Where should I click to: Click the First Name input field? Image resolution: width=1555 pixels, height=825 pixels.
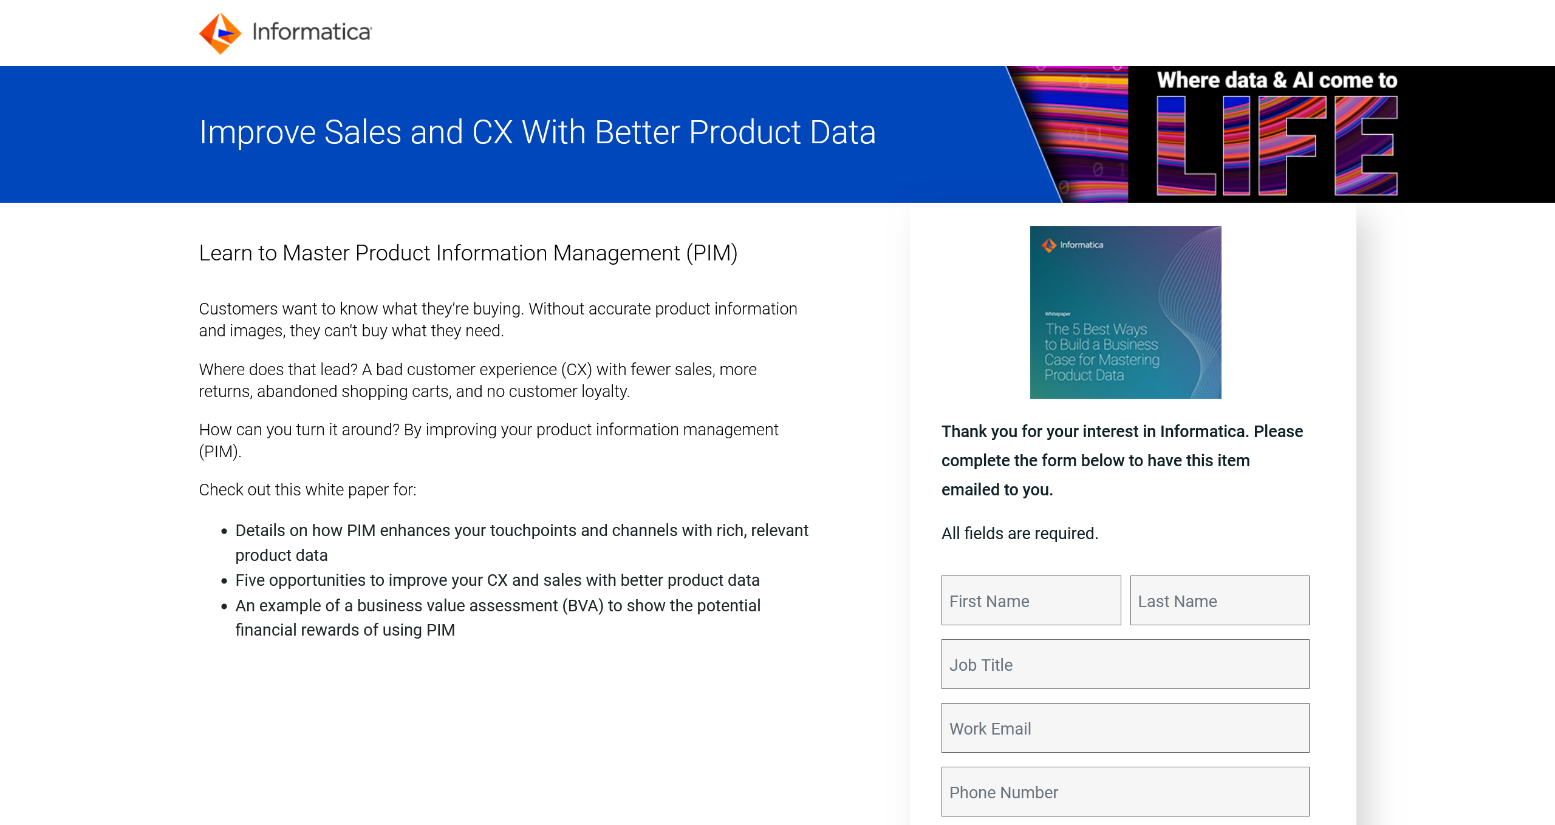(x=1031, y=600)
